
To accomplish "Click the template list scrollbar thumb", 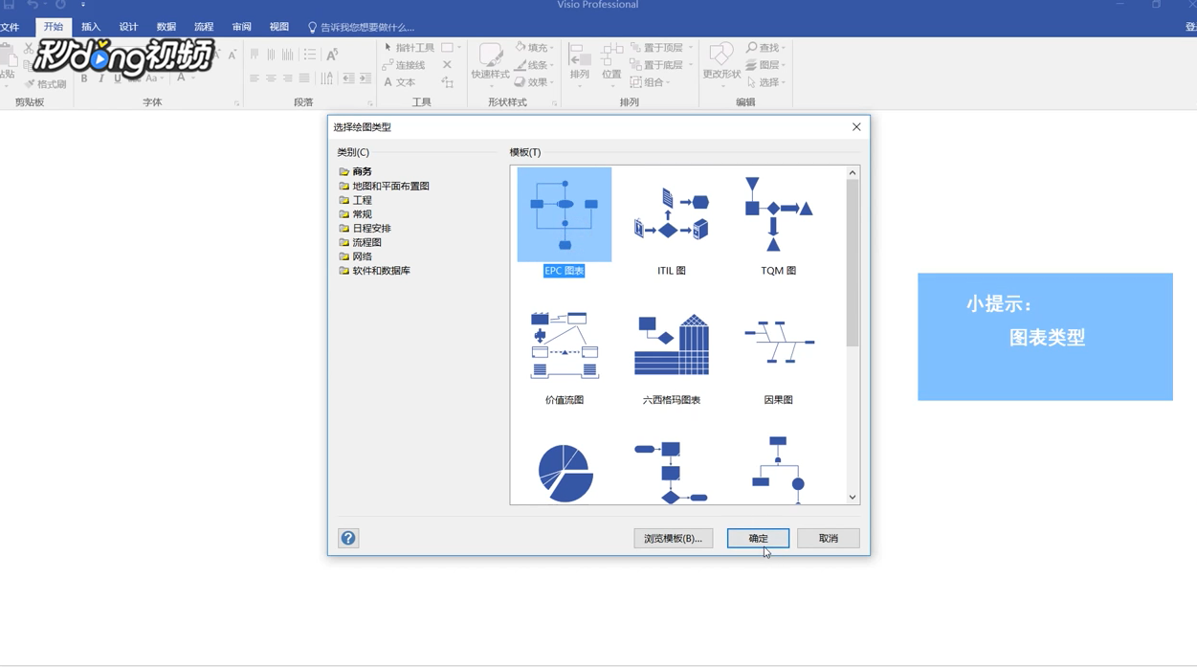I will pos(853,263).
